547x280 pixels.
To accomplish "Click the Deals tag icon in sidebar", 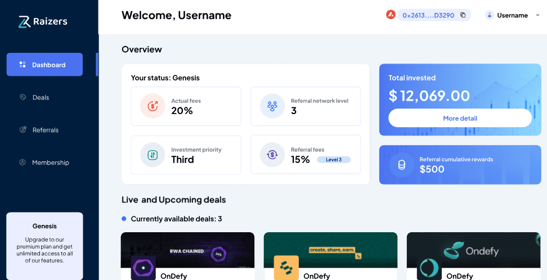I will 23,97.
